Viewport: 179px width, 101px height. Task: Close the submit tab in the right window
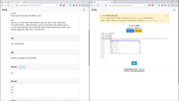pyautogui.click(x=111, y=2)
